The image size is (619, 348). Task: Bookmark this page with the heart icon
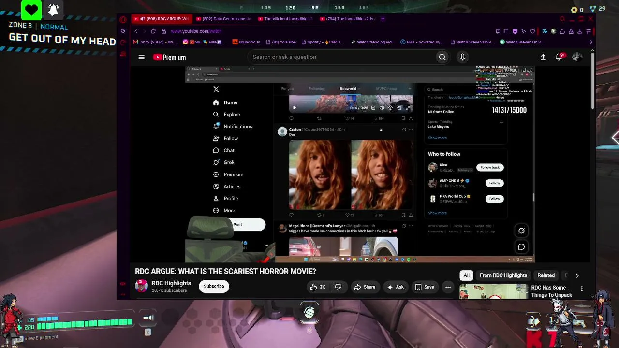click(x=532, y=31)
